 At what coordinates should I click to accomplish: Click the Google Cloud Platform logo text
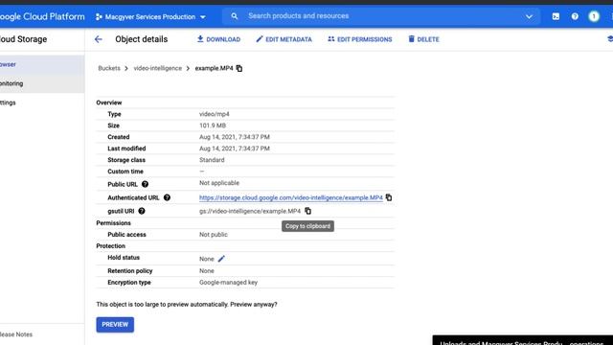pos(42,16)
